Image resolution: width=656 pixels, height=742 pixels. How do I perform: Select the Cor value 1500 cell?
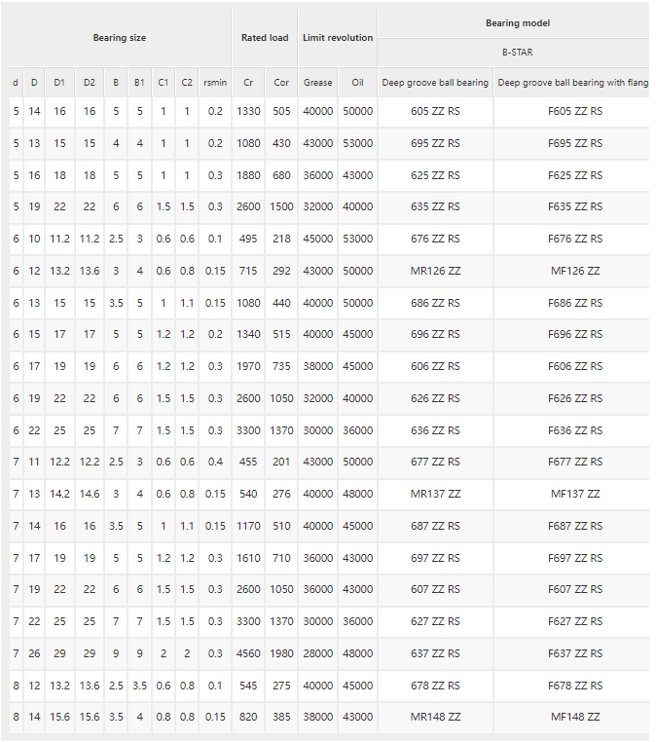click(x=281, y=206)
